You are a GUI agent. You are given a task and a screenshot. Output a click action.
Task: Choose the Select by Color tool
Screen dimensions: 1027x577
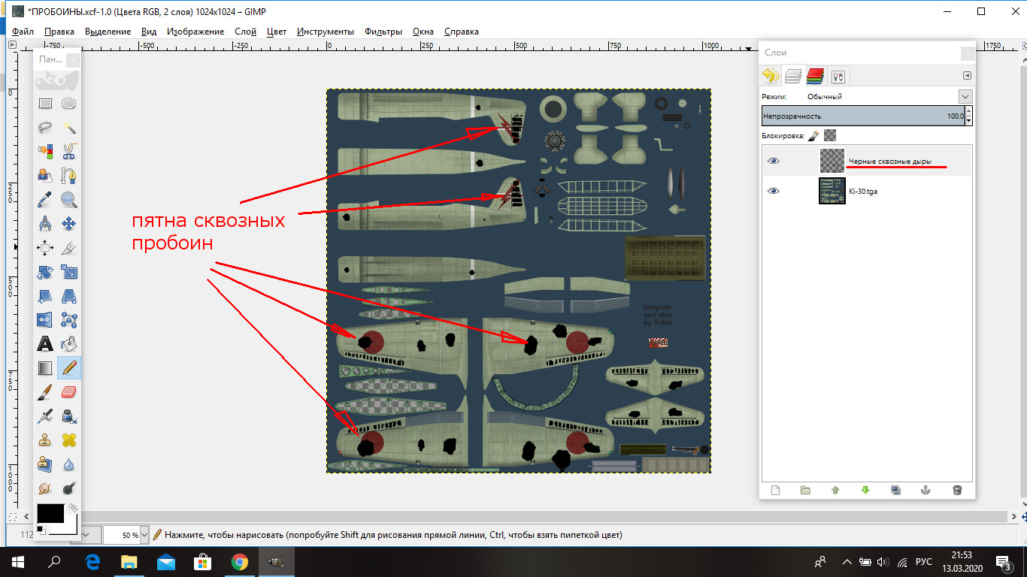[x=45, y=152]
